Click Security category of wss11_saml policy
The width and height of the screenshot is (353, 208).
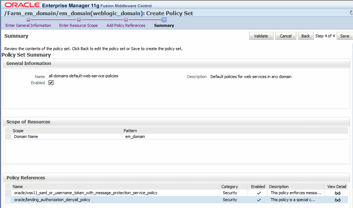coord(230,193)
